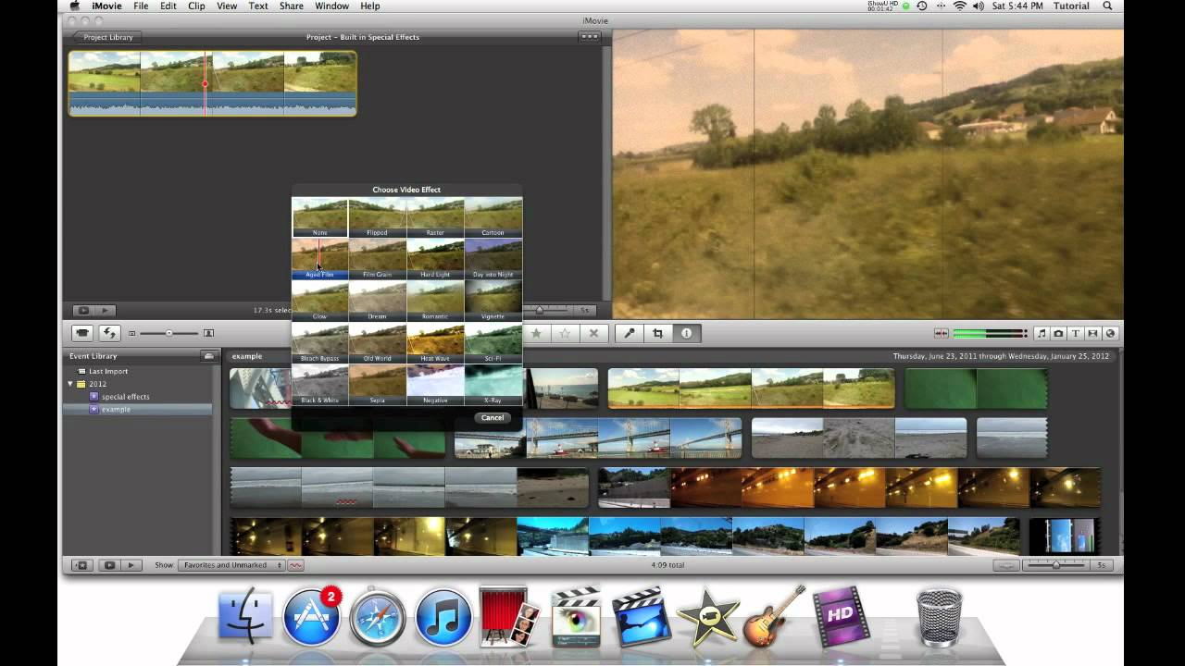Adjust the thumbnail size slider
This screenshot has height=666, width=1185.
(168, 333)
